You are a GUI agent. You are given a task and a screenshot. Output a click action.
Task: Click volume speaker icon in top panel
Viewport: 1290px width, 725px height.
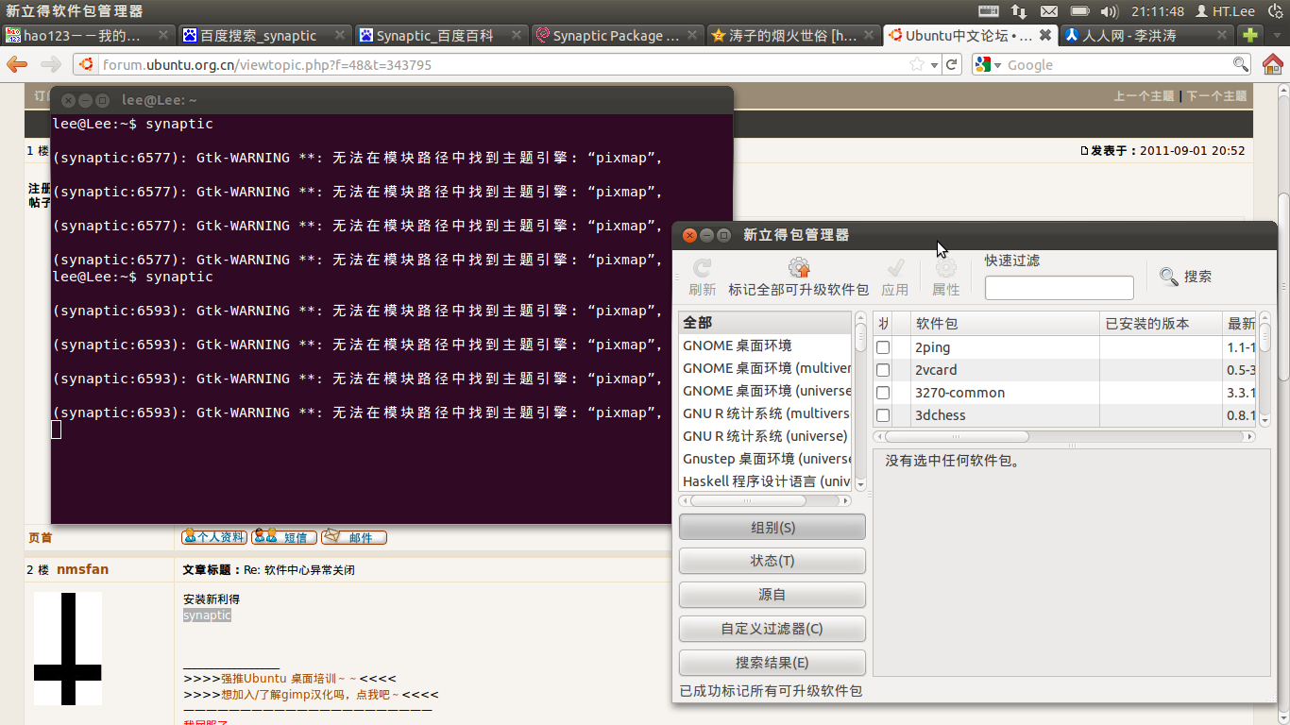(1110, 11)
